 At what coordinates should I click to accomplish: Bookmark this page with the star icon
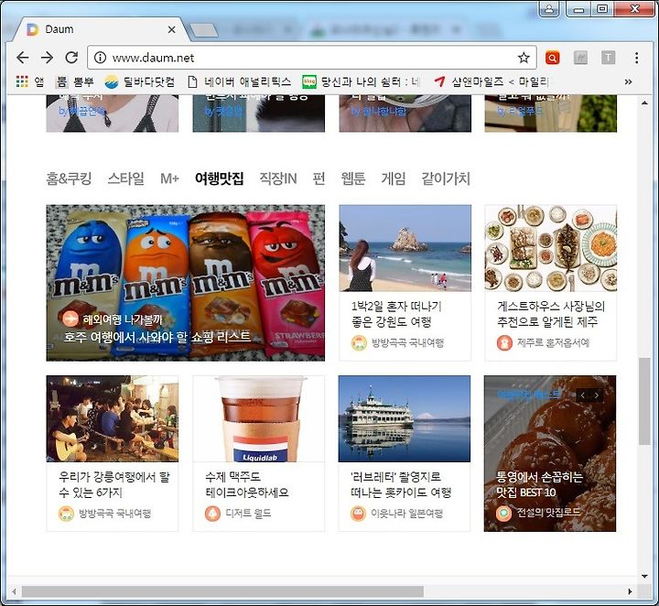524,58
